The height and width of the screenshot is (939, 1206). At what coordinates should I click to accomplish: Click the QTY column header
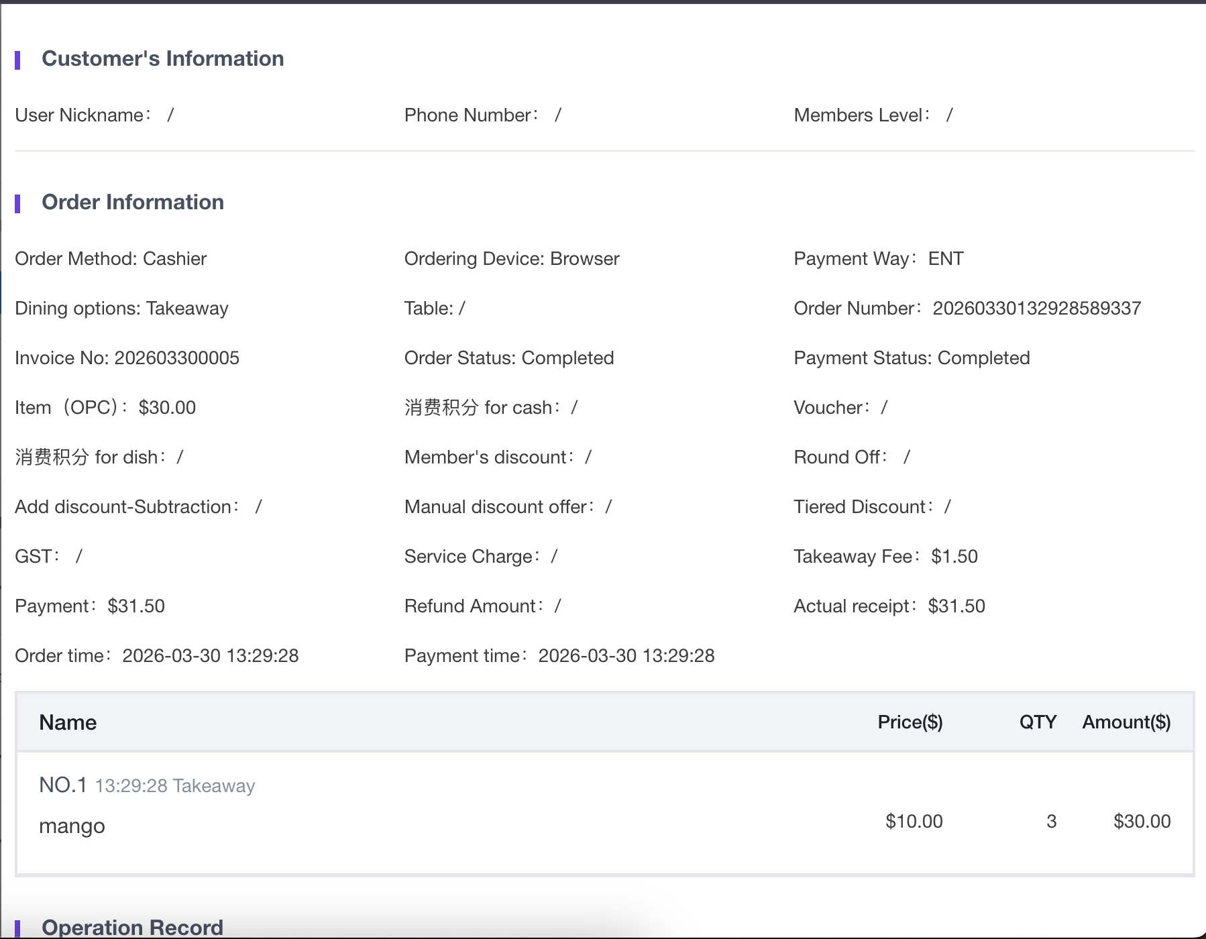(x=1038, y=722)
